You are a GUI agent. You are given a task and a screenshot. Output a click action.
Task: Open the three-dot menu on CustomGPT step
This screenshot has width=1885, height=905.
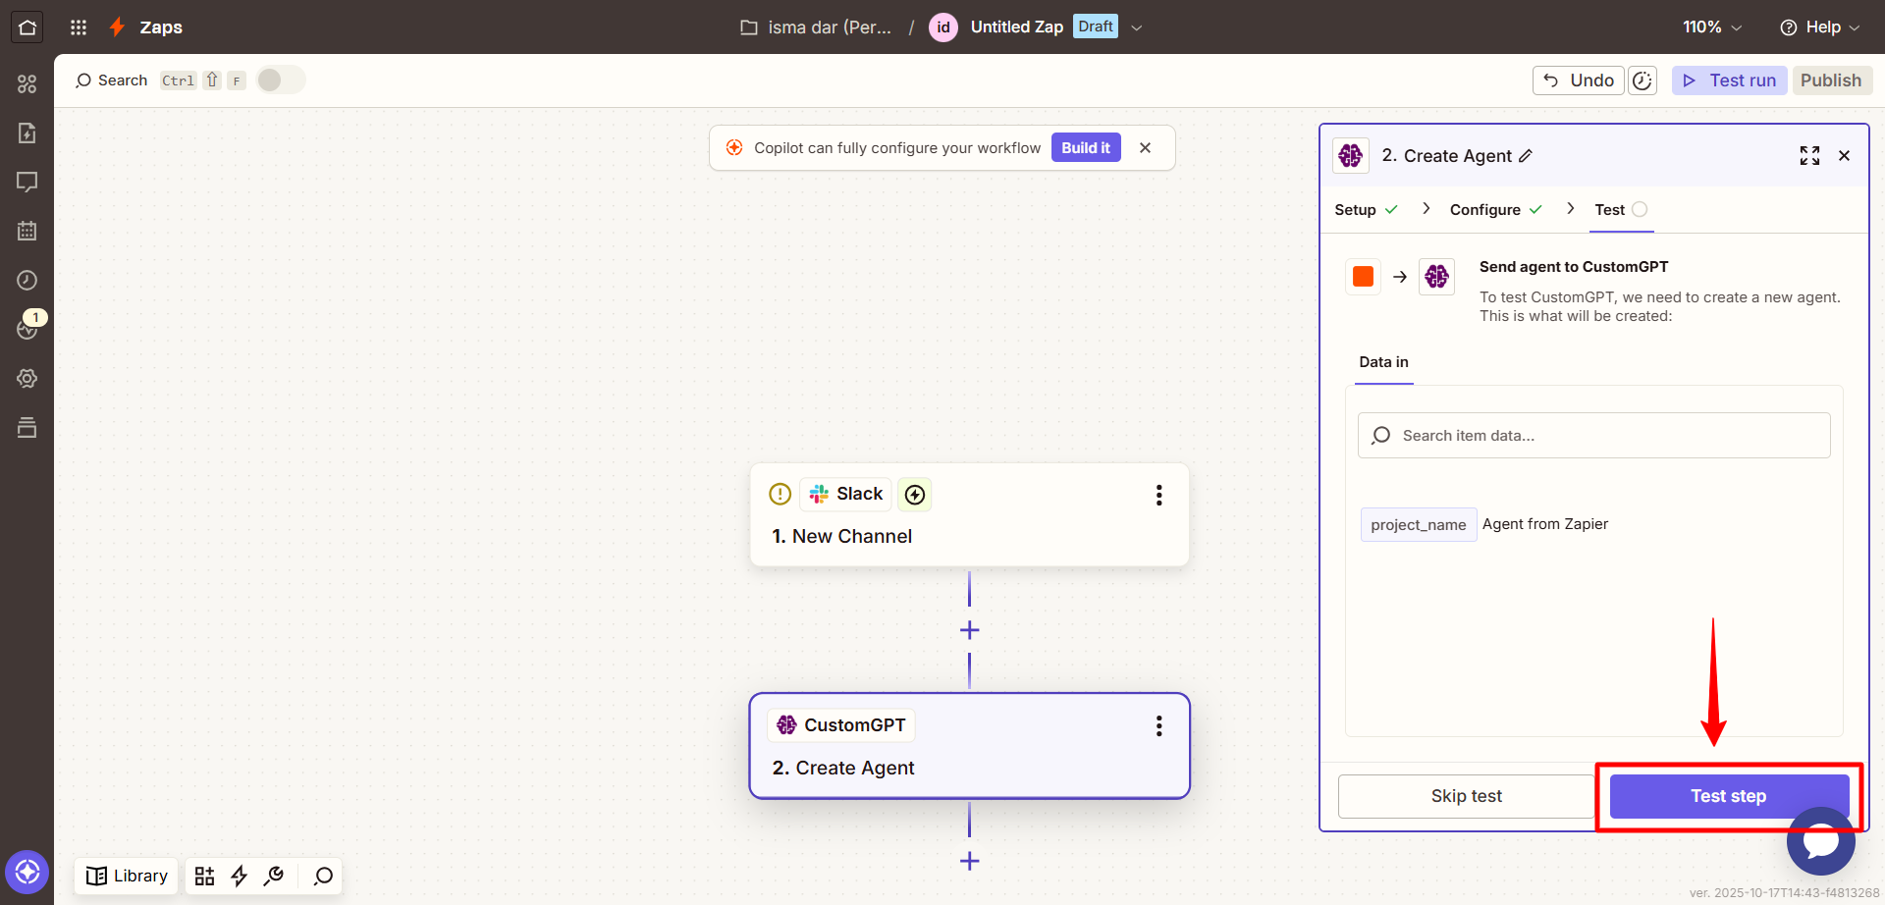[1158, 725]
